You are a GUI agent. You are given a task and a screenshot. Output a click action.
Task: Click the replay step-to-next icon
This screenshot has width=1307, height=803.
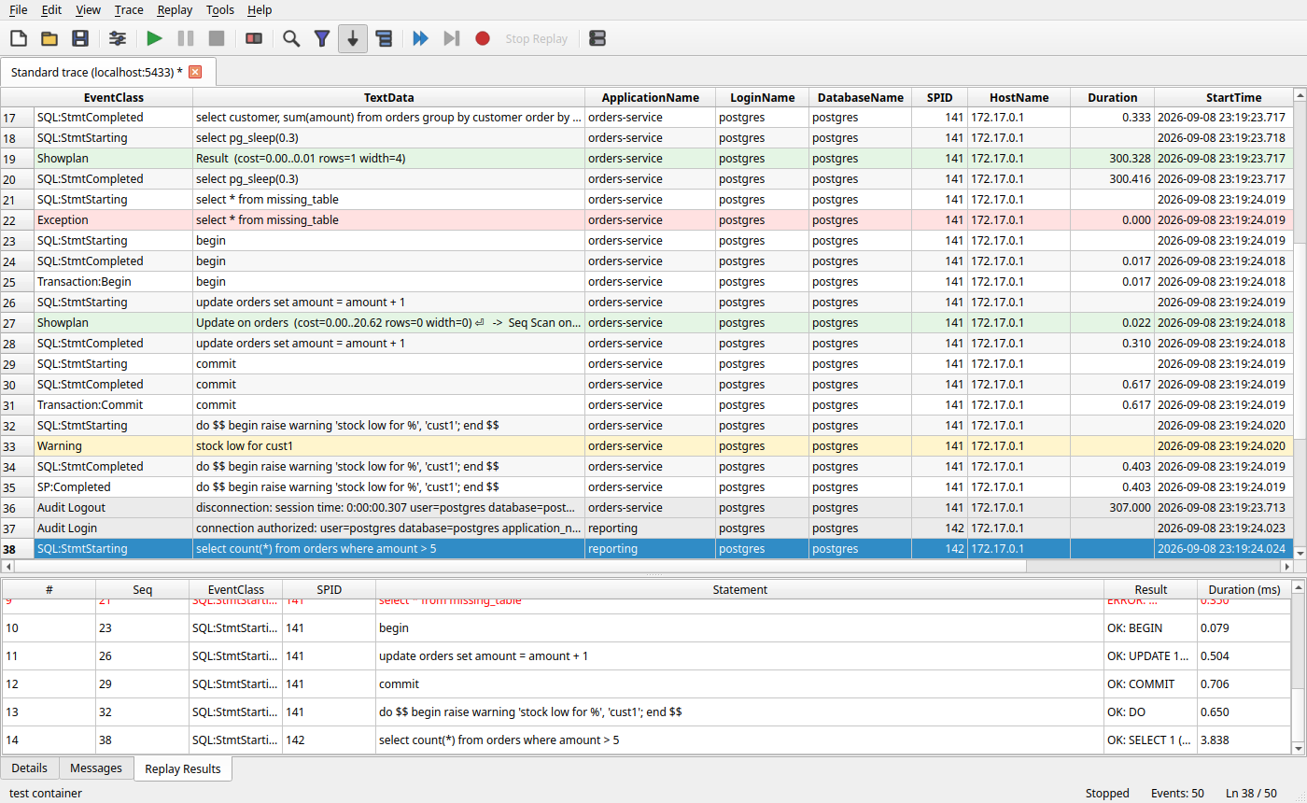click(452, 38)
